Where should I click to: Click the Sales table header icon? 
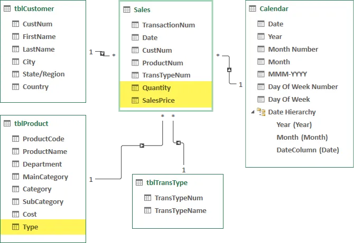point(126,10)
